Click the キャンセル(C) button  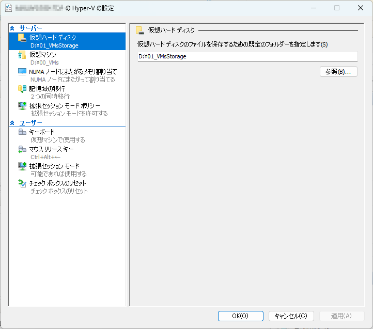(x=291, y=316)
